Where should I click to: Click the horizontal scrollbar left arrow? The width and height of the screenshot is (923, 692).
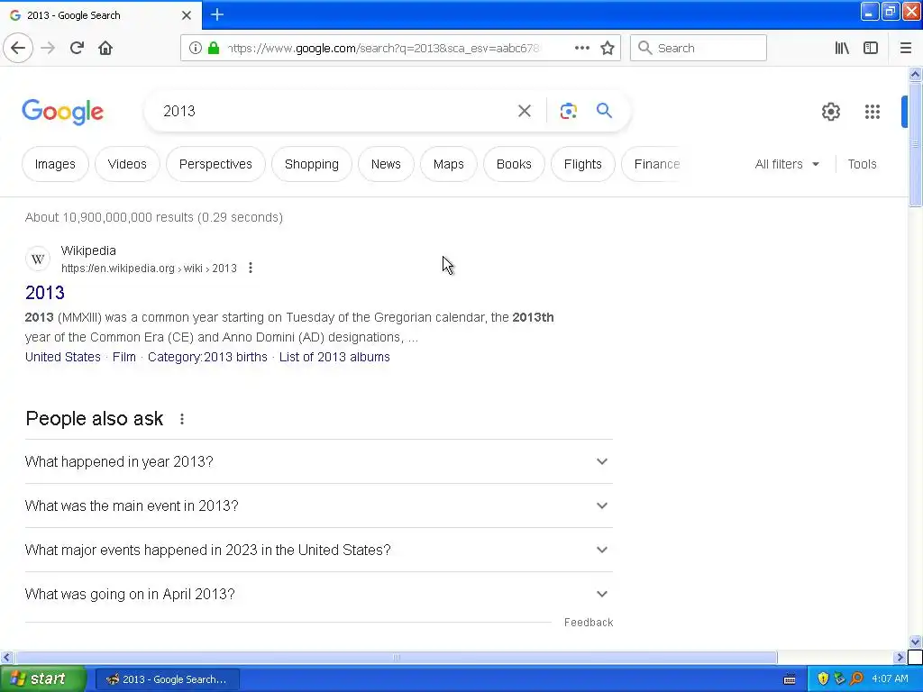pos(6,657)
